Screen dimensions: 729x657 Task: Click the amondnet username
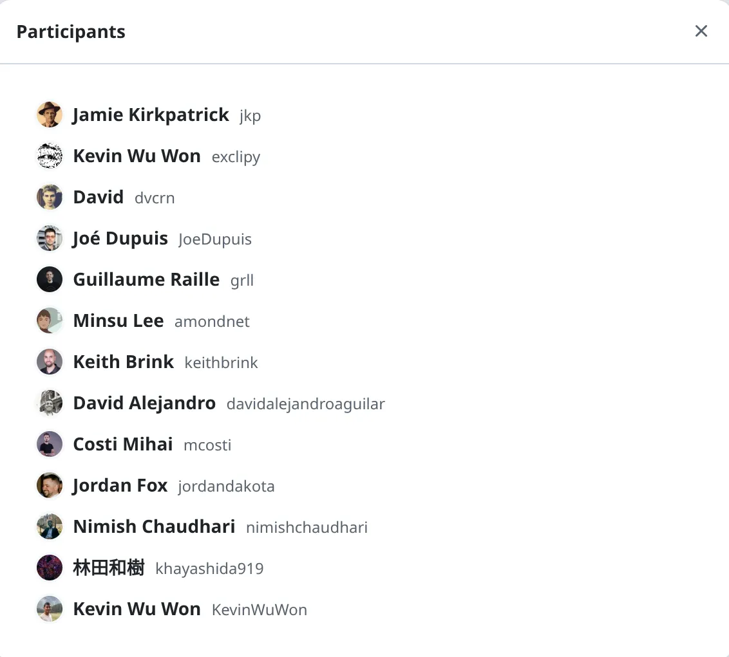click(212, 322)
